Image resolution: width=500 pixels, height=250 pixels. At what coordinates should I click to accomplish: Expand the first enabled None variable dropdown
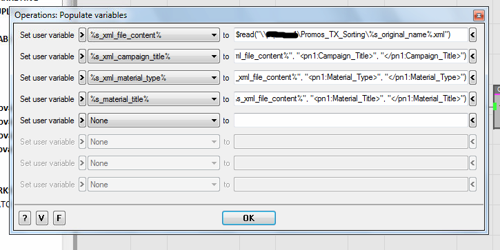coord(154,121)
